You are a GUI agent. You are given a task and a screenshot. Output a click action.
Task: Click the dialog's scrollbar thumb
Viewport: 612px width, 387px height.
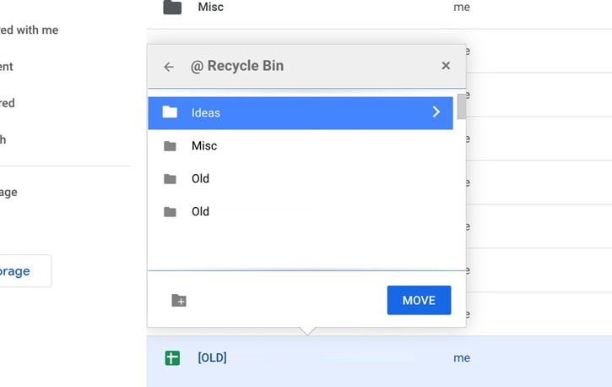(462, 106)
